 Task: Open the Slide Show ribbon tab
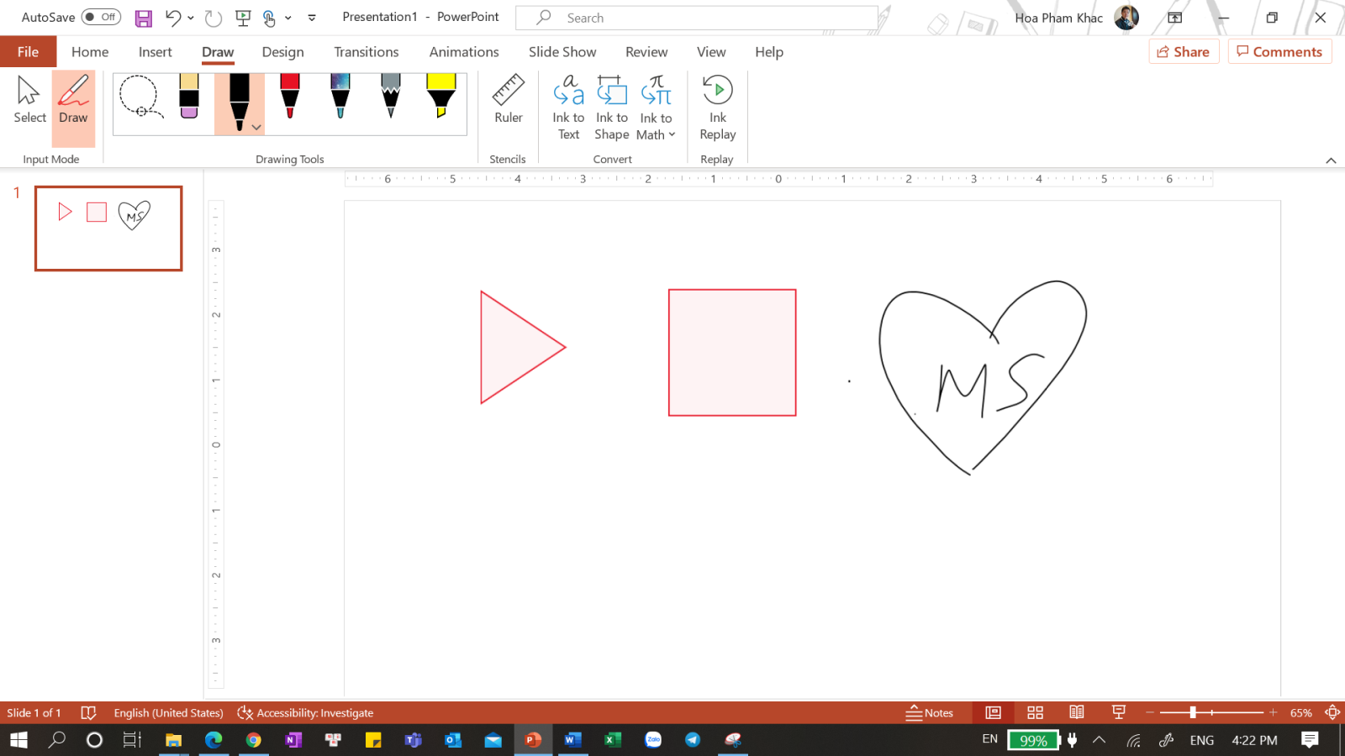tap(562, 51)
